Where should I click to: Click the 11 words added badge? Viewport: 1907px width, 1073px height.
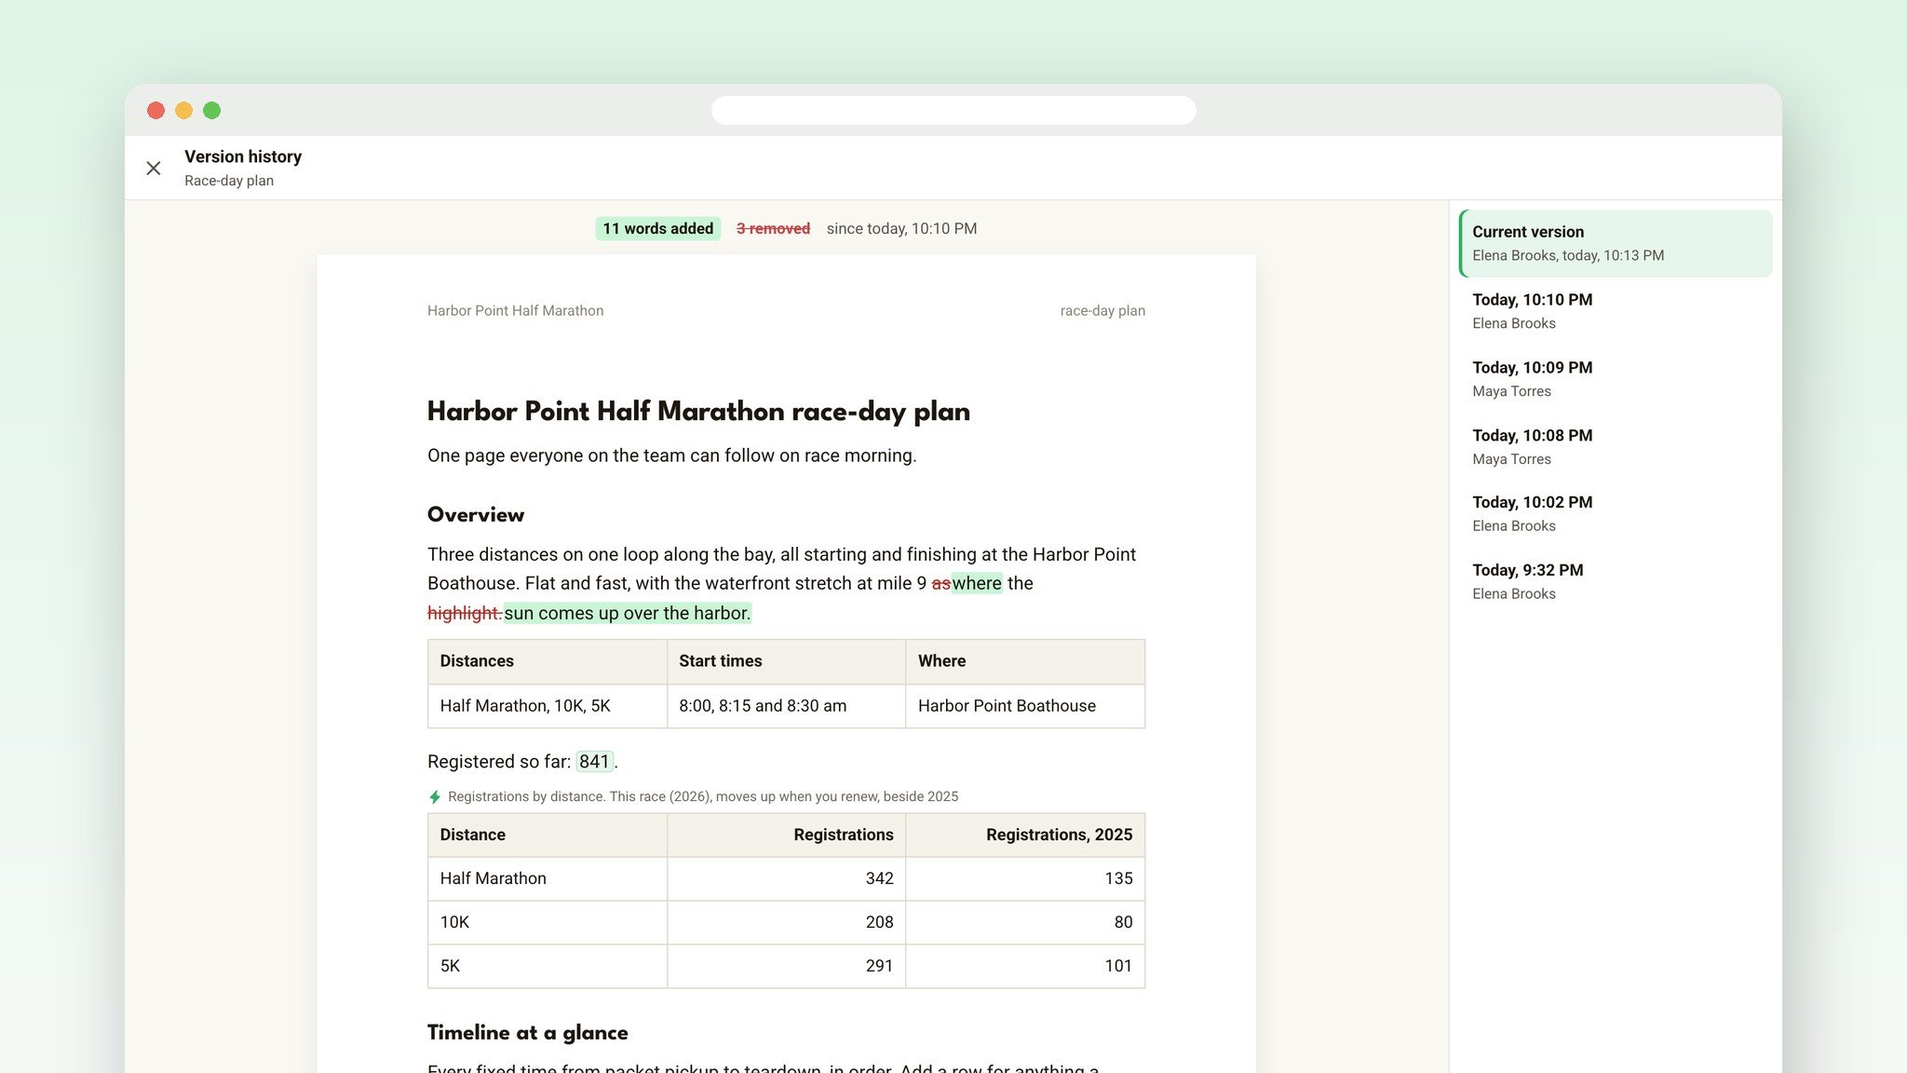click(657, 228)
